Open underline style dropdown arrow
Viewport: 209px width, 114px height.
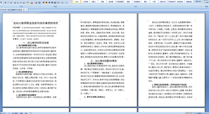13,3
